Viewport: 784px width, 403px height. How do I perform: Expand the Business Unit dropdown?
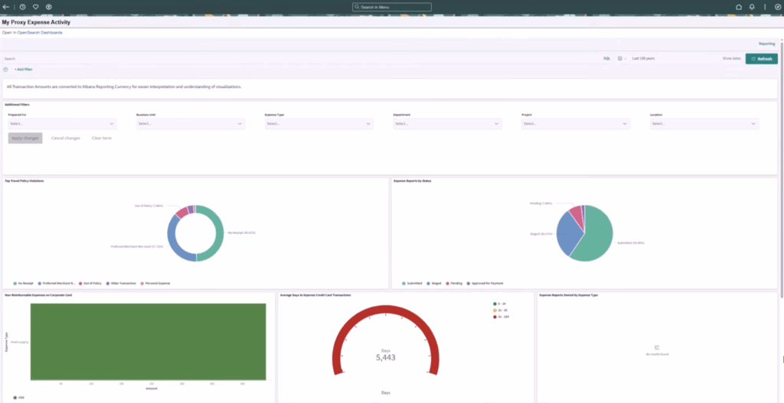coord(191,123)
